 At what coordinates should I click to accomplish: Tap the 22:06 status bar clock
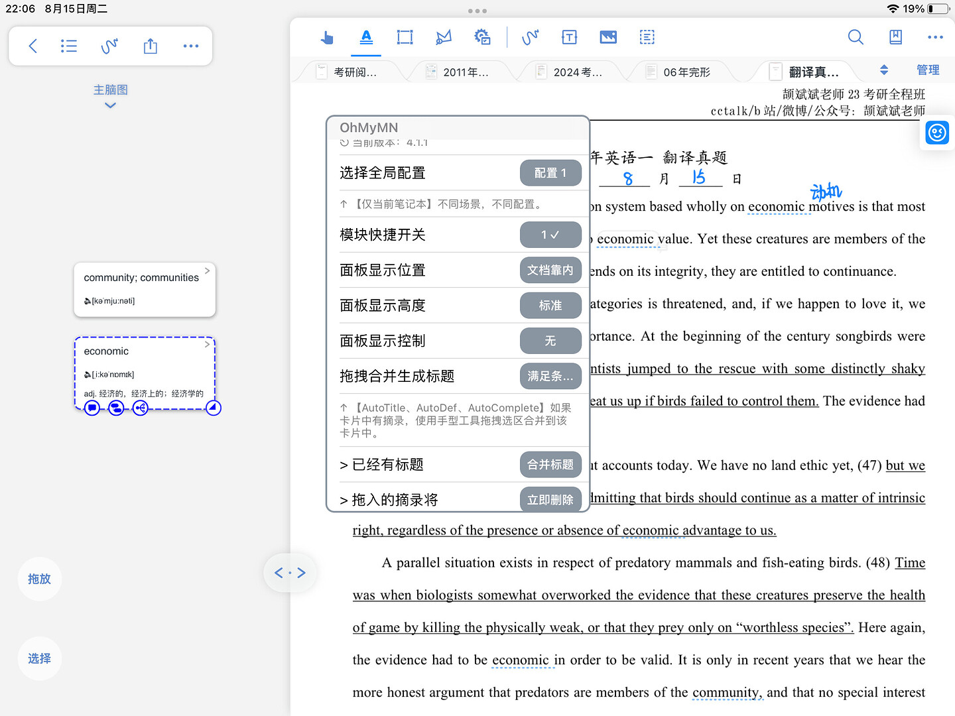20,9
